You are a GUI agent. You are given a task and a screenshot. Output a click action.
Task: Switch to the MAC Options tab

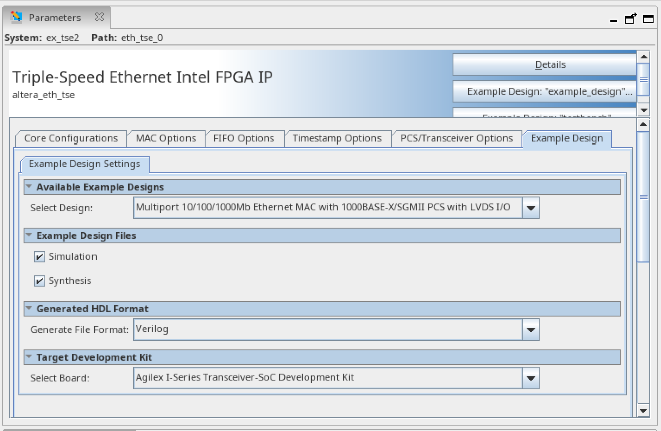point(166,139)
